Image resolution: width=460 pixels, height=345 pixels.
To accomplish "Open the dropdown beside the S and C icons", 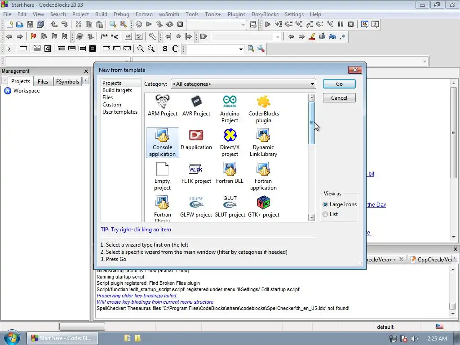I will click(x=215, y=49).
